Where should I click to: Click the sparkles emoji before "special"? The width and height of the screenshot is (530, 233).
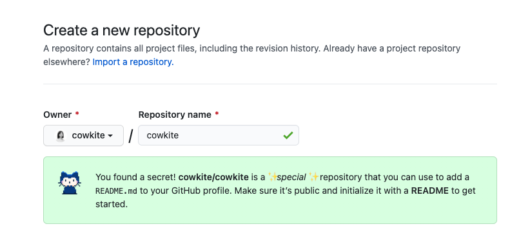click(272, 177)
